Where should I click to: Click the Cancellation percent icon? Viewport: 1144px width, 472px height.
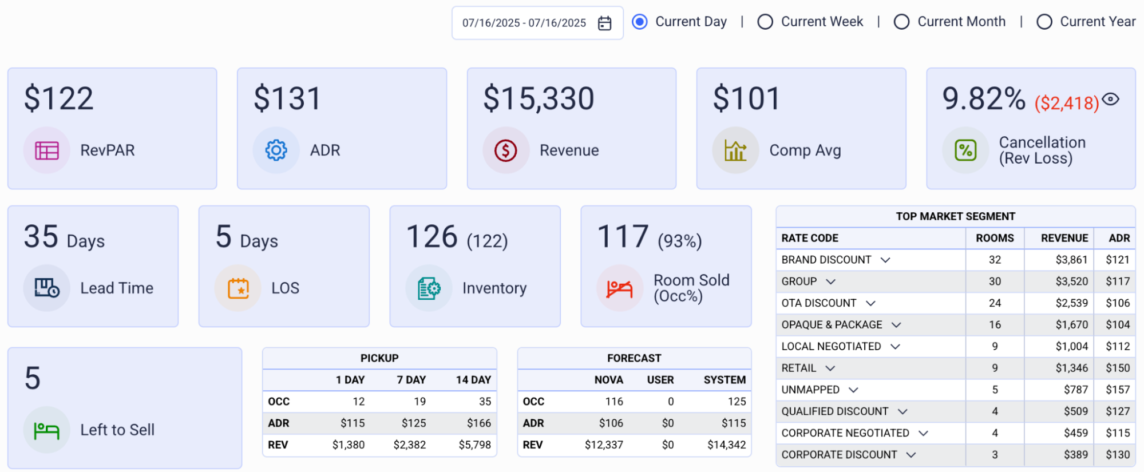[x=965, y=150]
